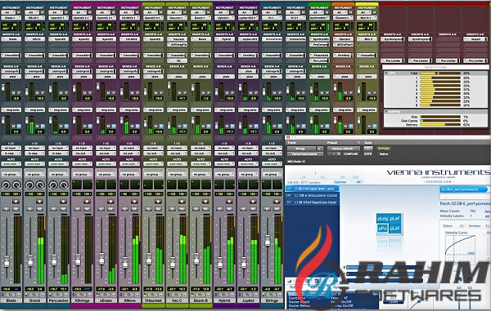Close the Vienna Instruments plugin window
The width and height of the screenshot is (491, 311).
pos(288,137)
